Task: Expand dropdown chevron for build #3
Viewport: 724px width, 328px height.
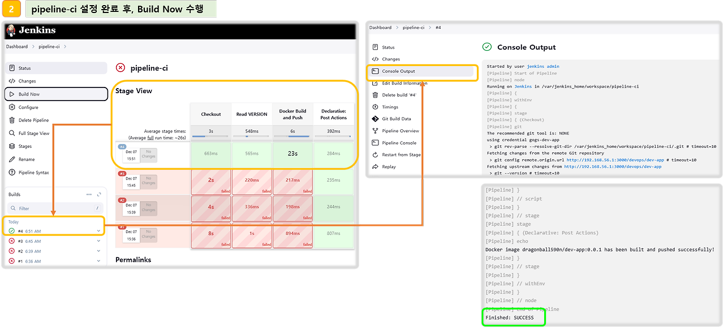Action: tap(98, 241)
